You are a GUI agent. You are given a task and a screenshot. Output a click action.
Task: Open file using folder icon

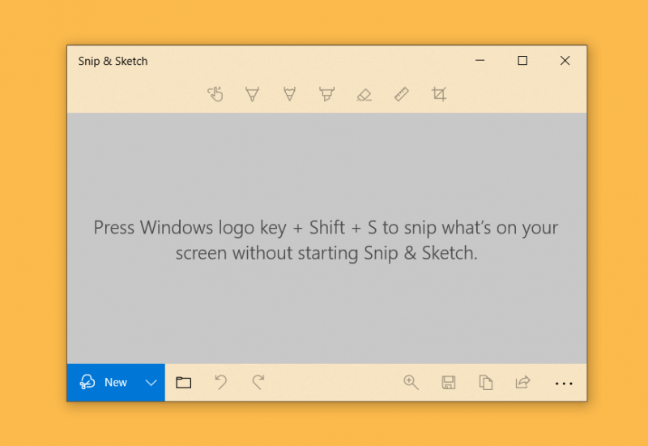tap(184, 382)
